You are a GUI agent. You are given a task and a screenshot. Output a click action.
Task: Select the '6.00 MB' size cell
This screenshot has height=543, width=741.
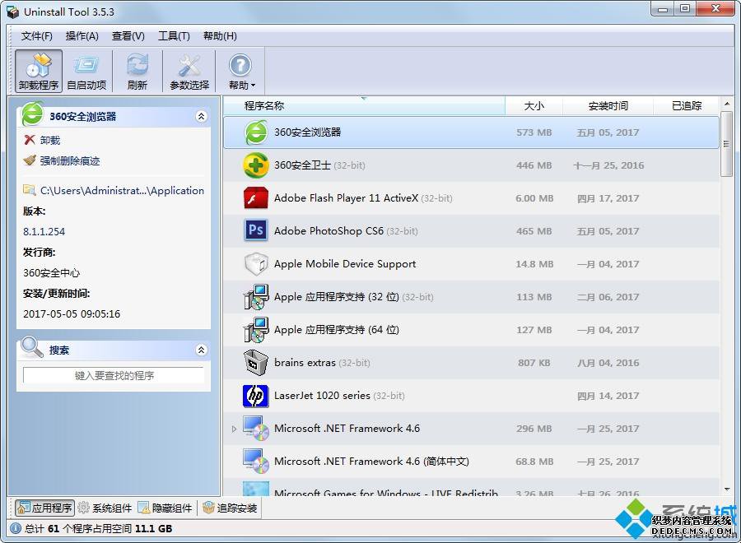click(534, 198)
